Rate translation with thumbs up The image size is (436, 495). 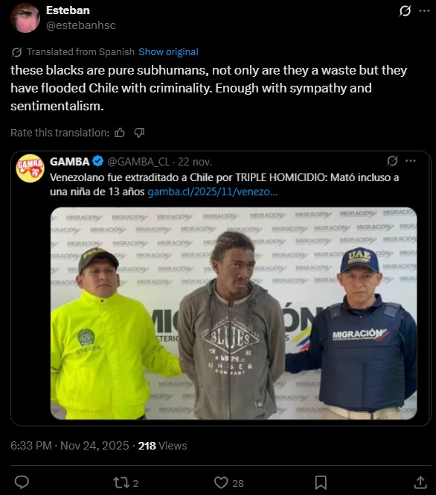click(x=120, y=133)
